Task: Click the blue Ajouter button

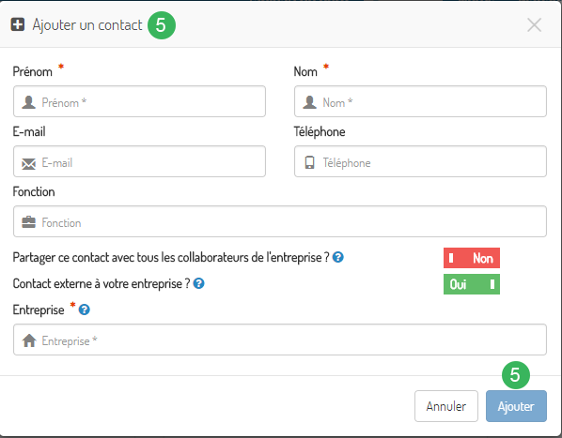Action: click(516, 406)
